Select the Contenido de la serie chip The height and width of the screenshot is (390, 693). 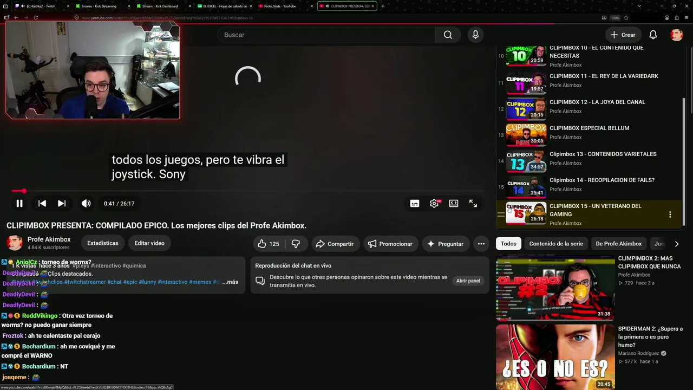(x=556, y=244)
